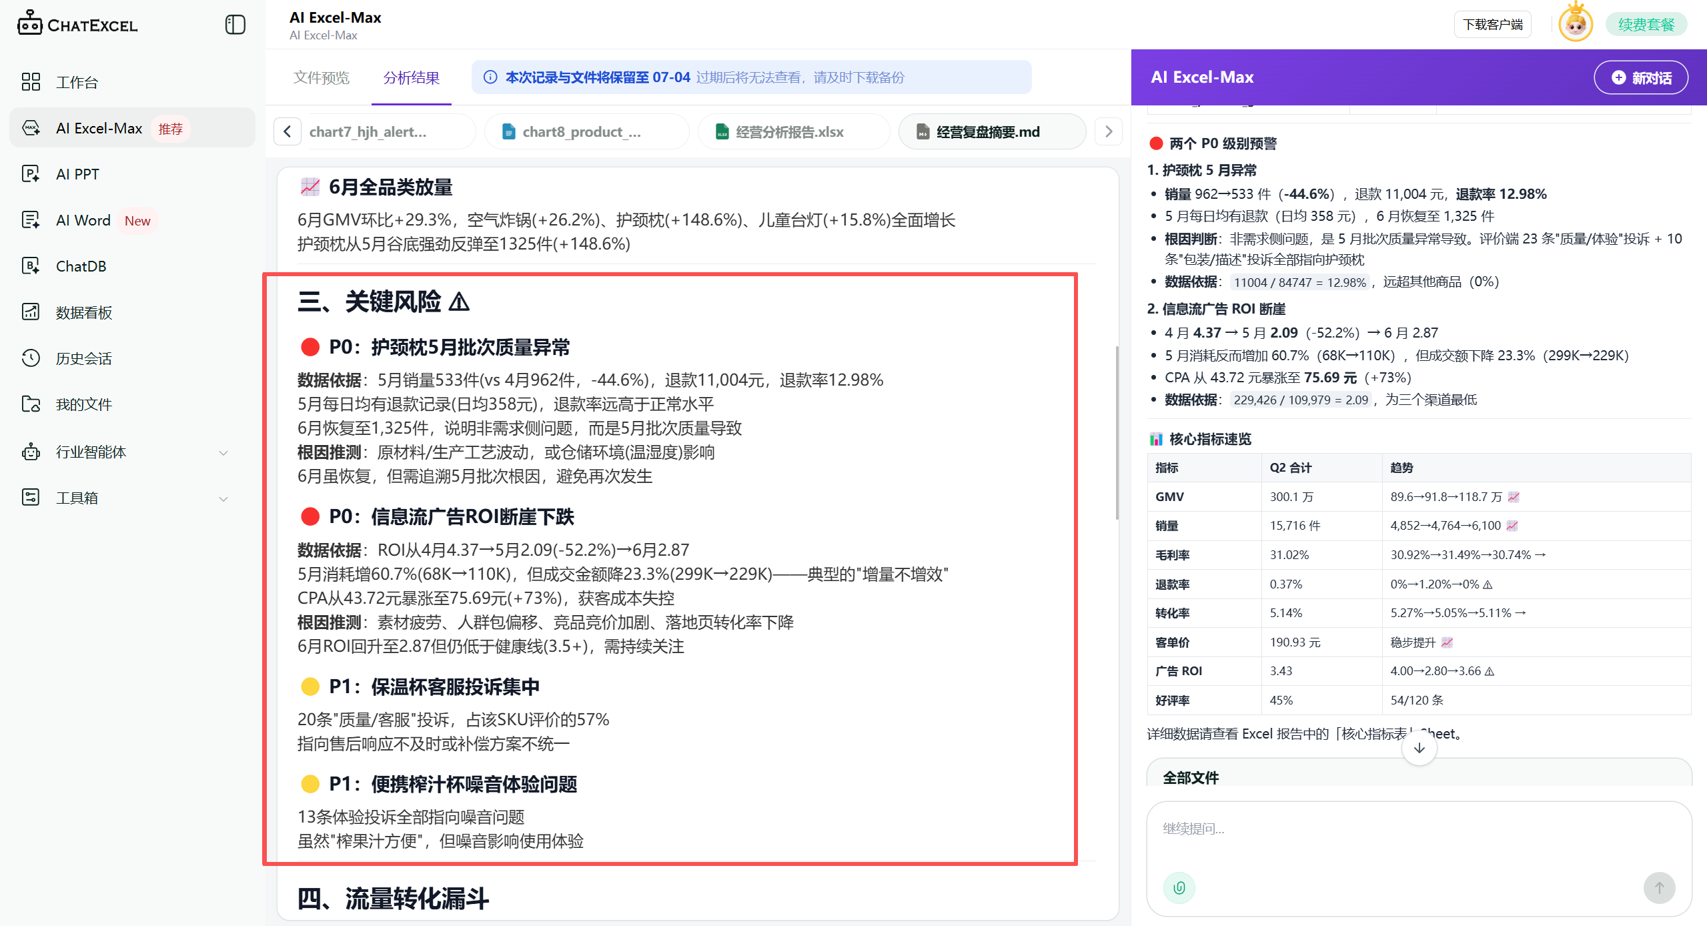
Task: Click the 广告 ROI row's 3.43 cell
Action: click(1321, 671)
